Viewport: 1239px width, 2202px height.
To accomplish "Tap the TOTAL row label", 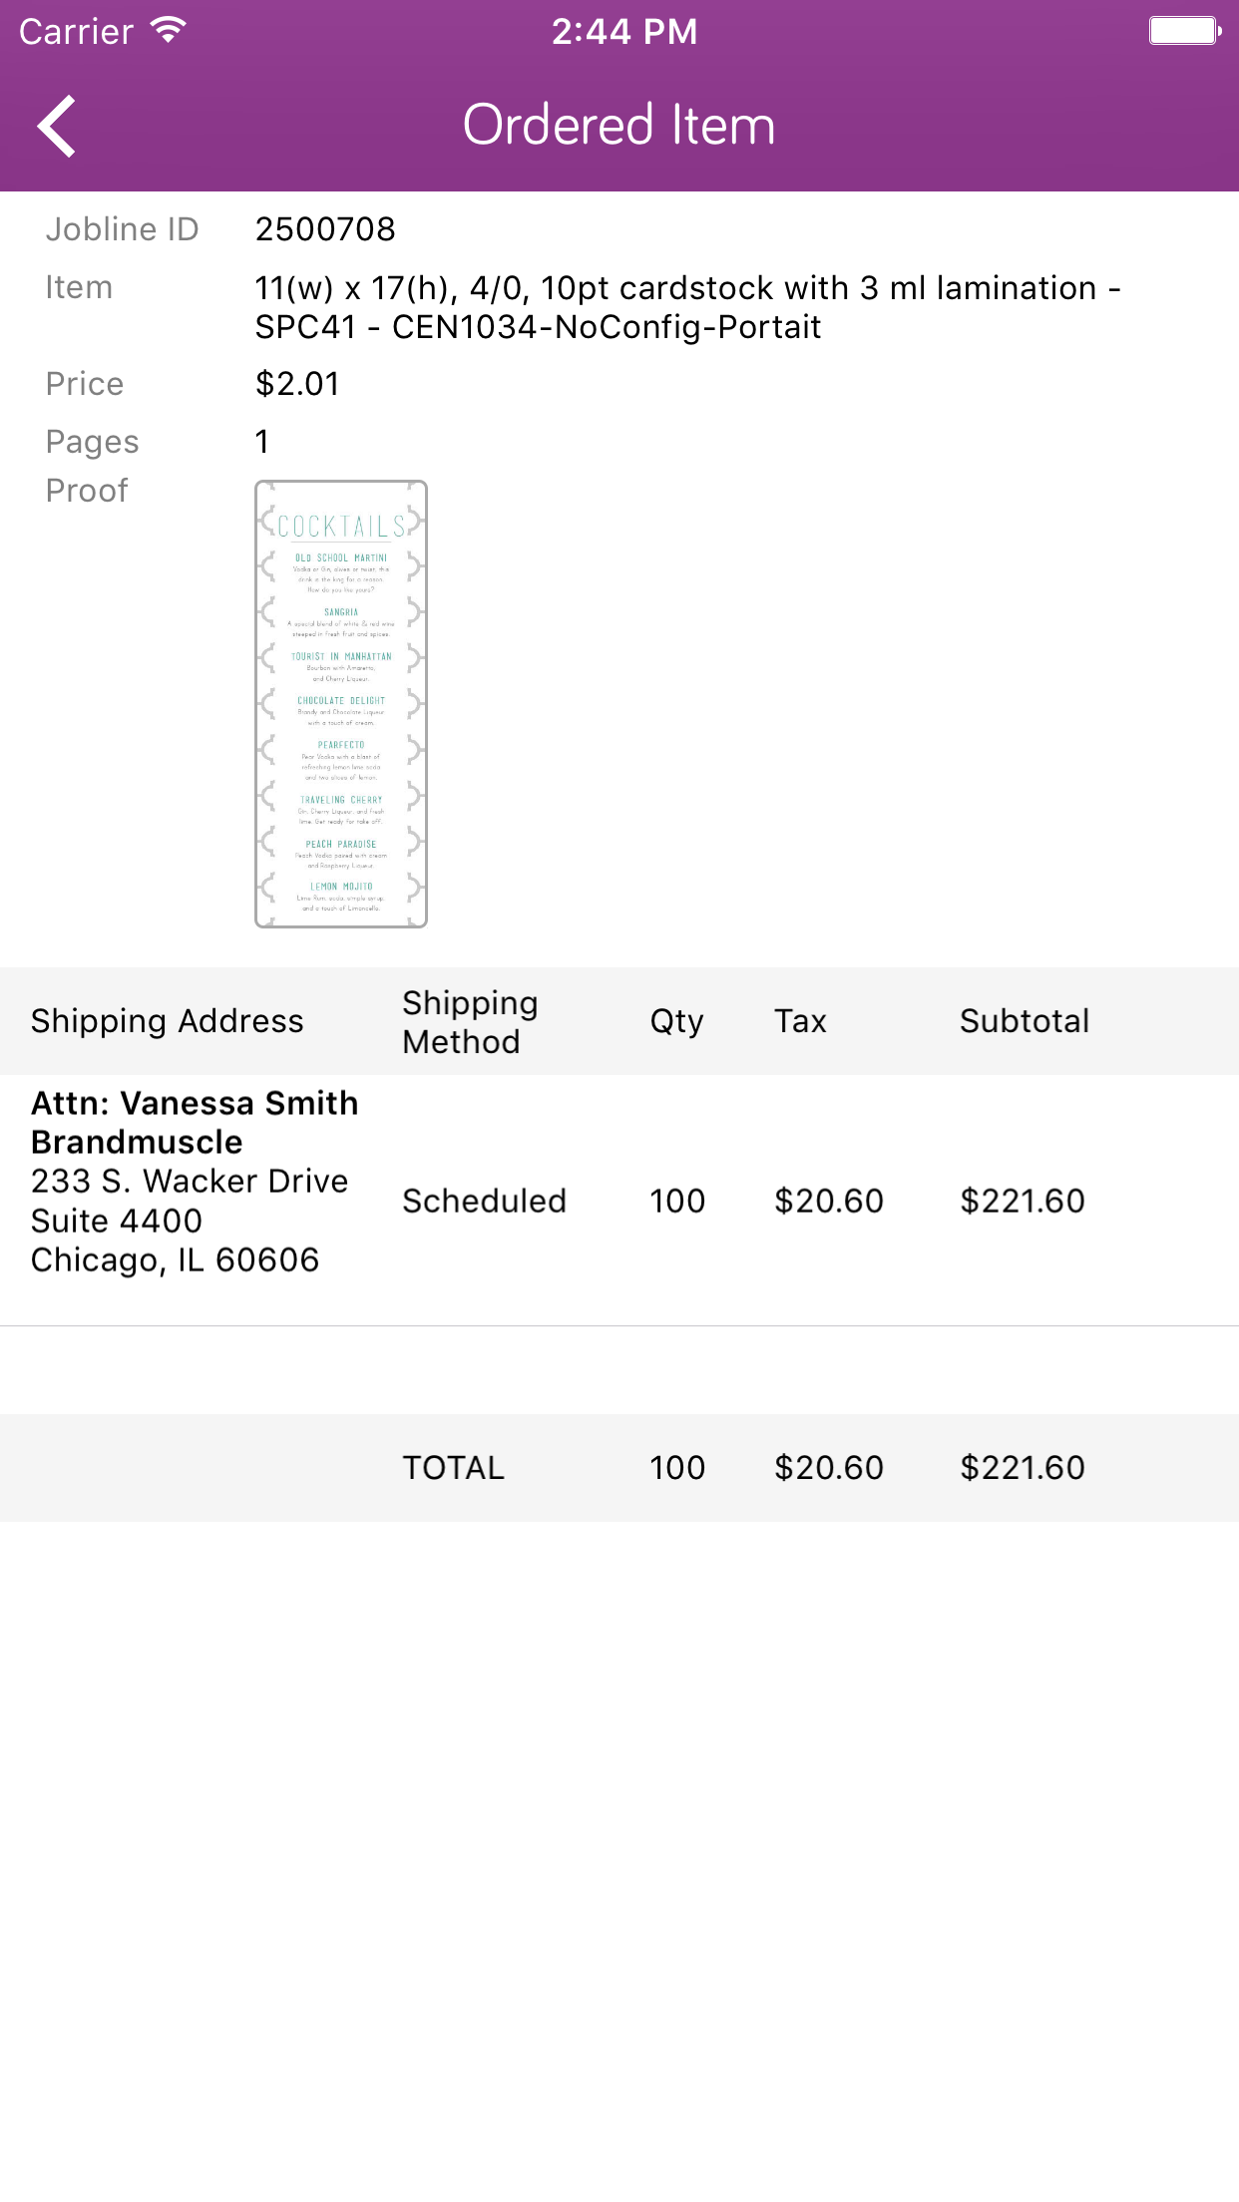I will click(453, 1468).
